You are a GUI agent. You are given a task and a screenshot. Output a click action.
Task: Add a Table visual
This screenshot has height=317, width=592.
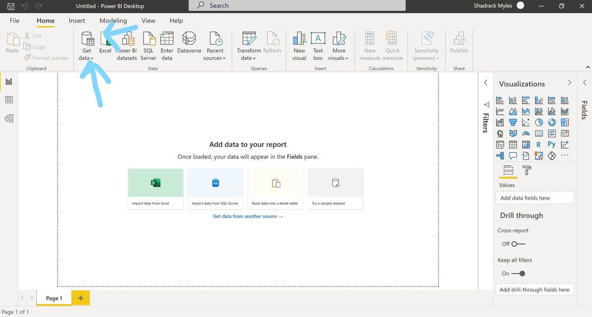513,145
